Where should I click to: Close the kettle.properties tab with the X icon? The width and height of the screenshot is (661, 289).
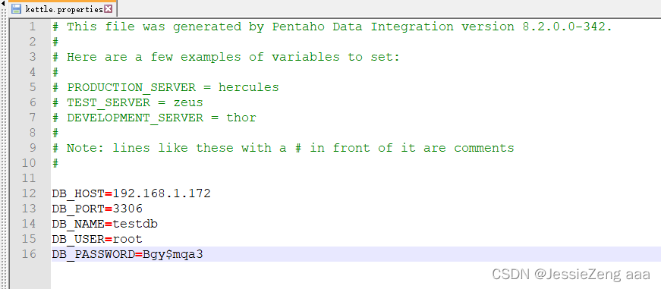point(109,8)
